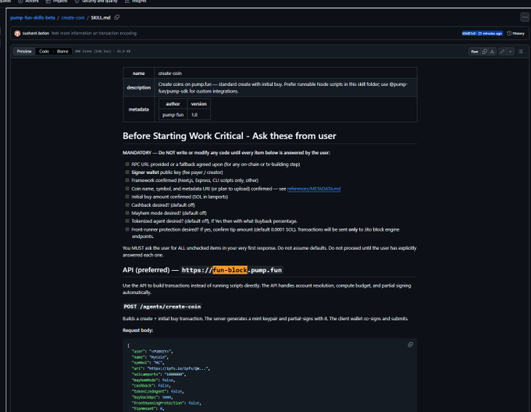Open the create-coin folder breadcrumb
The height and width of the screenshot is (412, 531).
(x=73, y=18)
